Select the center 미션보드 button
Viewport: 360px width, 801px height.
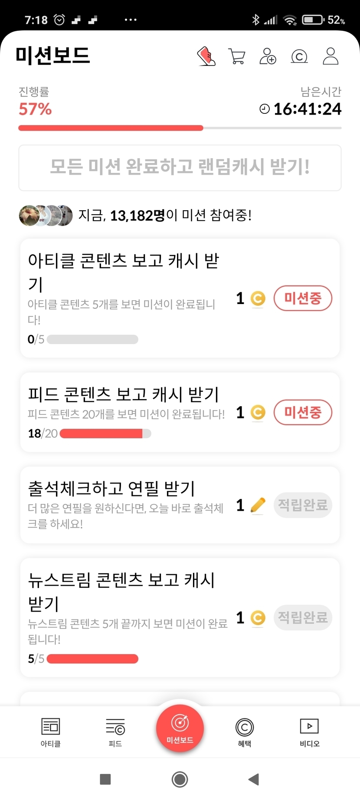tap(180, 728)
